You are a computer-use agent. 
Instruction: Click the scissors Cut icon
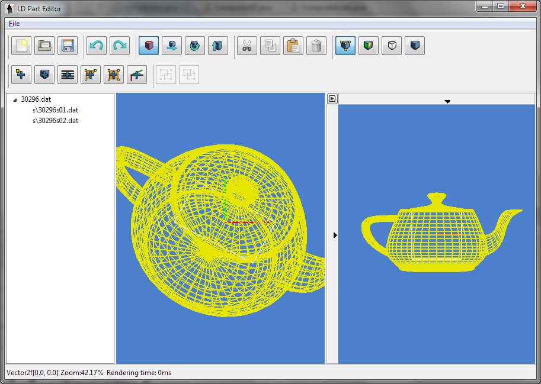(x=247, y=46)
